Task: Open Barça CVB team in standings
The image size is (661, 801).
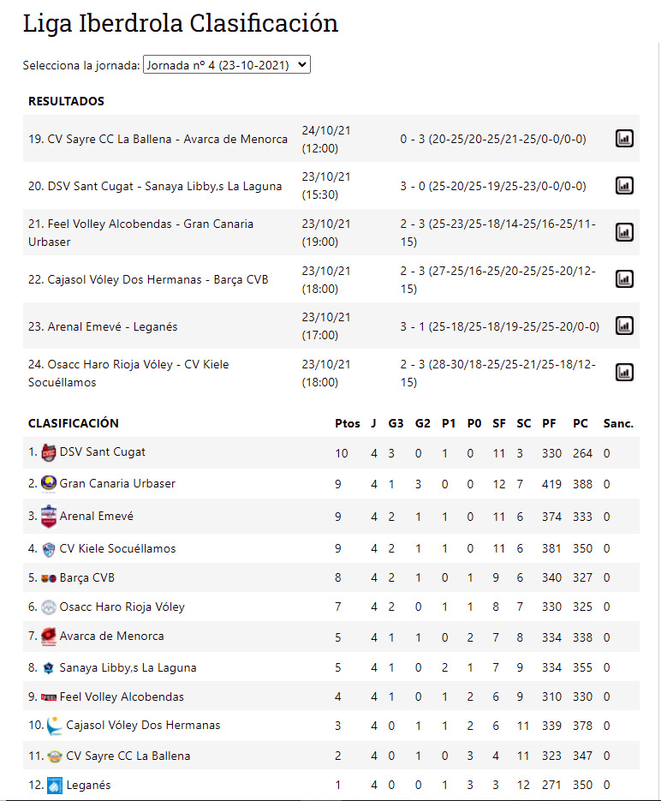Action: (89, 578)
